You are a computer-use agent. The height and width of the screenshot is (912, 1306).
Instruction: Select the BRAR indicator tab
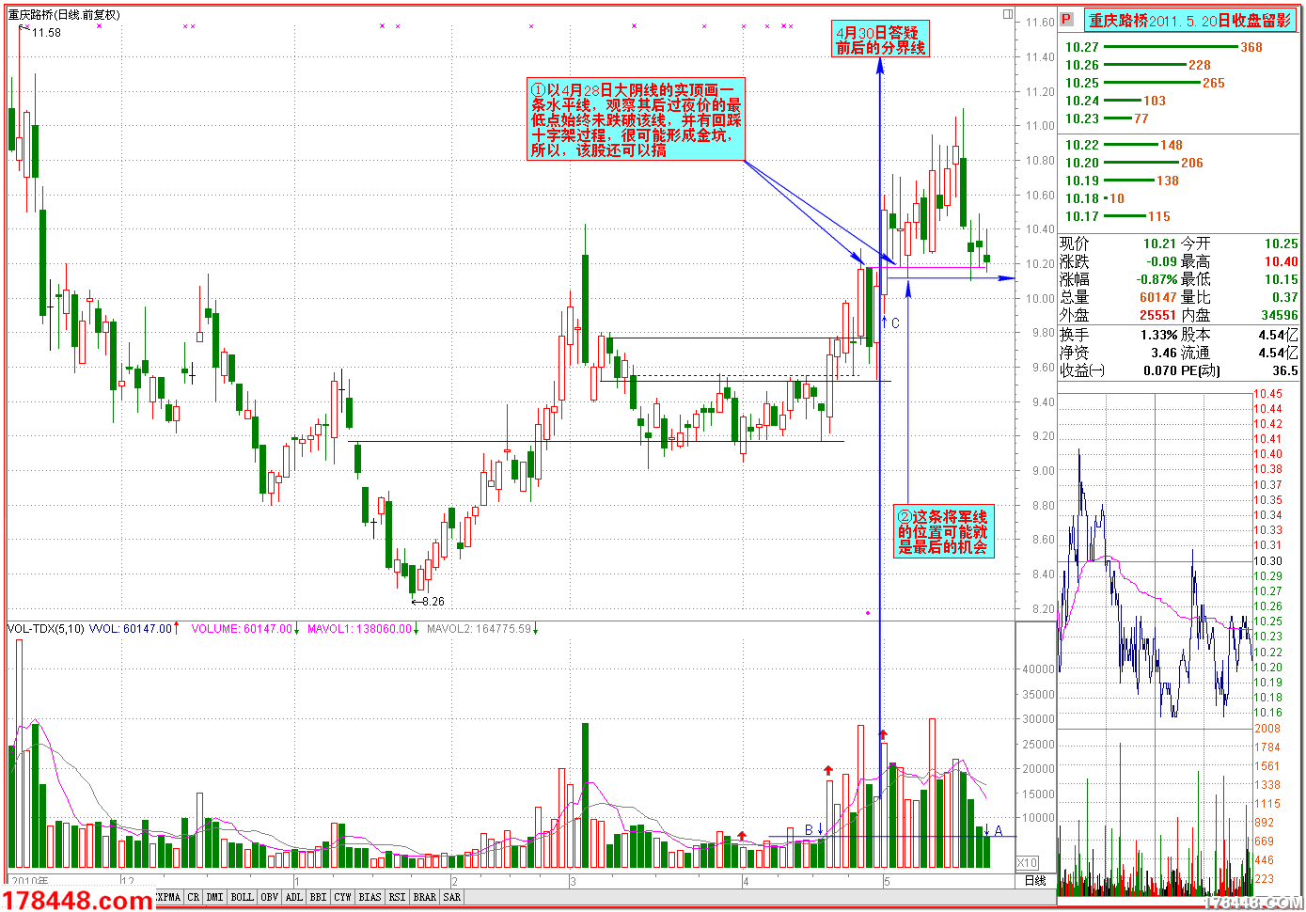point(425,897)
